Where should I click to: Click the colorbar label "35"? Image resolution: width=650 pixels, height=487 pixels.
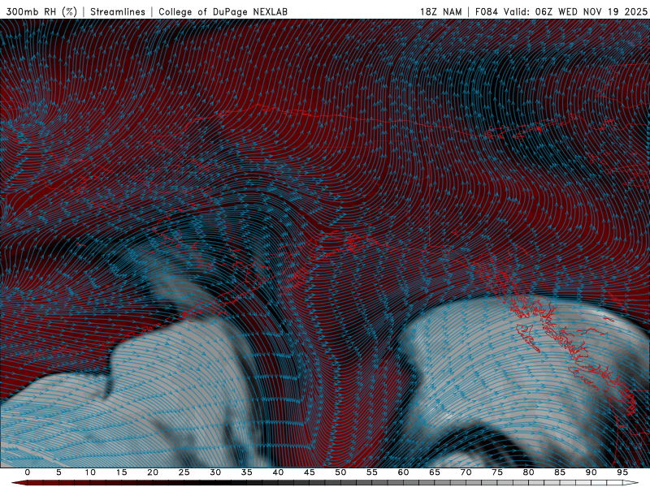pyautogui.click(x=247, y=472)
